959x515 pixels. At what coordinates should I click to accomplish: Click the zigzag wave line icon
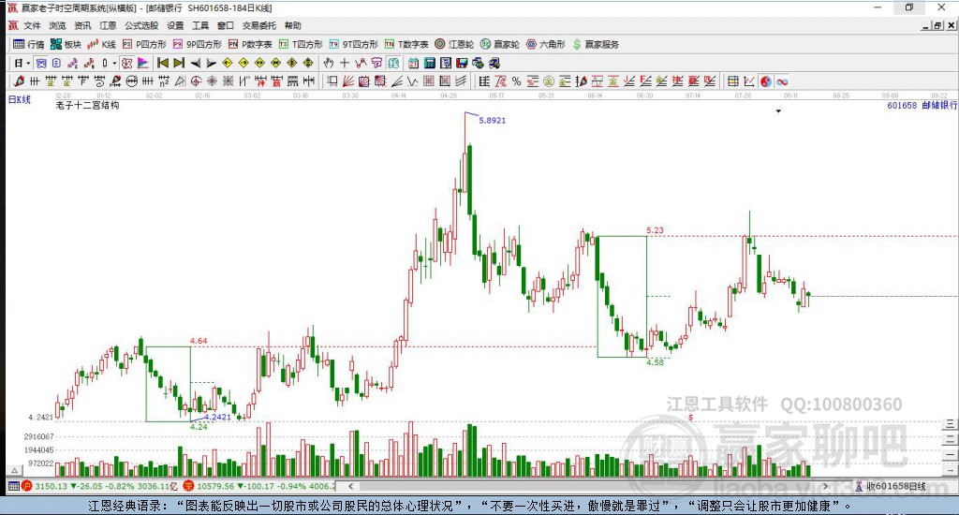(412, 81)
